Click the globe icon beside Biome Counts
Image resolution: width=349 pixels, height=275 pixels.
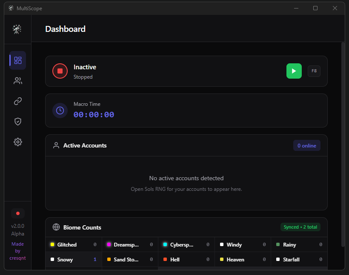[56, 227]
